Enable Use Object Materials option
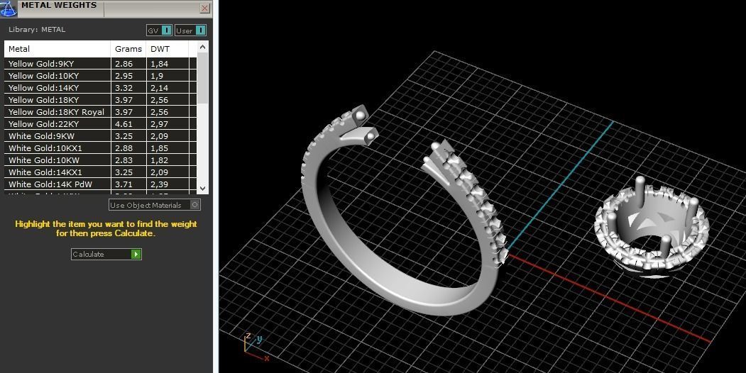Image resolution: width=746 pixels, height=373 pixels. (x=155, y=205)
